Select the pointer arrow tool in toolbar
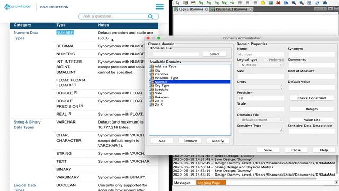Screen dimensions: 339x191 coord(178,3)
